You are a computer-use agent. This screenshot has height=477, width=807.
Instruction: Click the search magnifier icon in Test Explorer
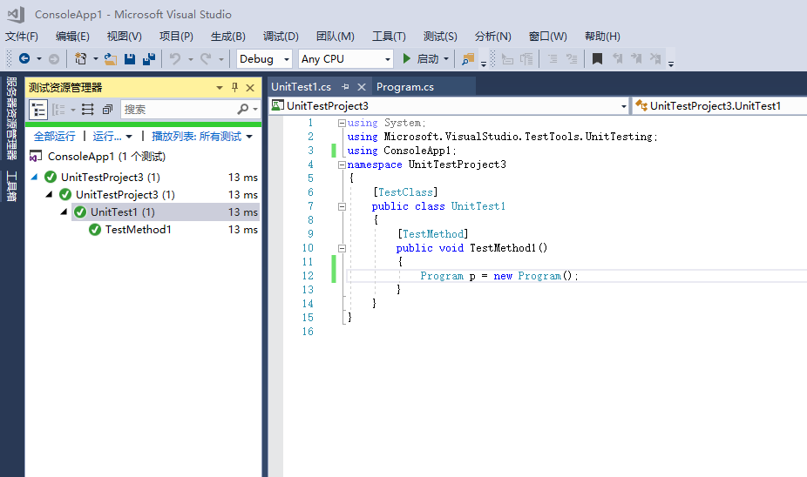(242, 109)
